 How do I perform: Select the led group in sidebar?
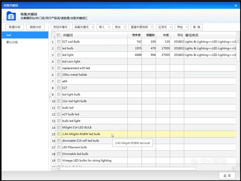[25, 35]
